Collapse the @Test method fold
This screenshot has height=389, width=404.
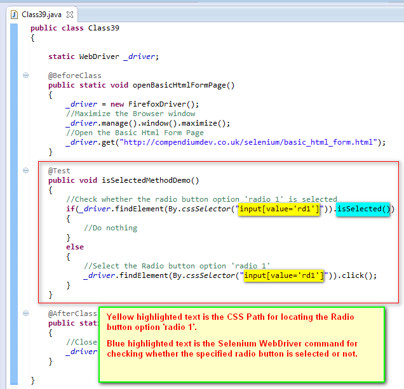25,171
